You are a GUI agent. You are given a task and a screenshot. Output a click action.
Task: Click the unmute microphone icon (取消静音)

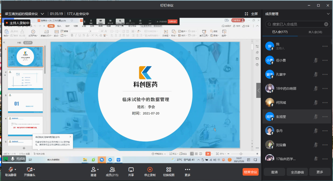(x=11, y=170)
